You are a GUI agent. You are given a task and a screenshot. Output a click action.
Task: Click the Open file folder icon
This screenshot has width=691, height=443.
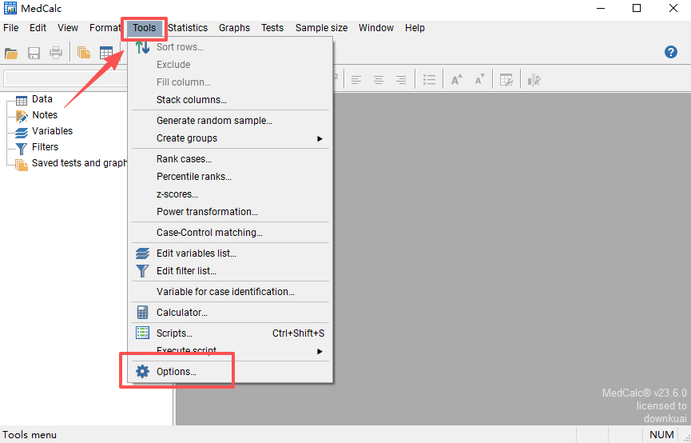point(11,54)
